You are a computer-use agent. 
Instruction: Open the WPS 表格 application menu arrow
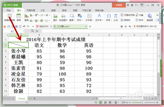pyautogui.click(x=21, y=5)
